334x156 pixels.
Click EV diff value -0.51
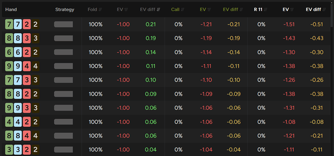tap(317, 25)
